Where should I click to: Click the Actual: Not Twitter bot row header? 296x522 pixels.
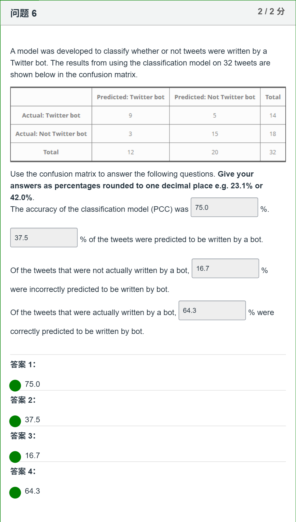(51, 134)
